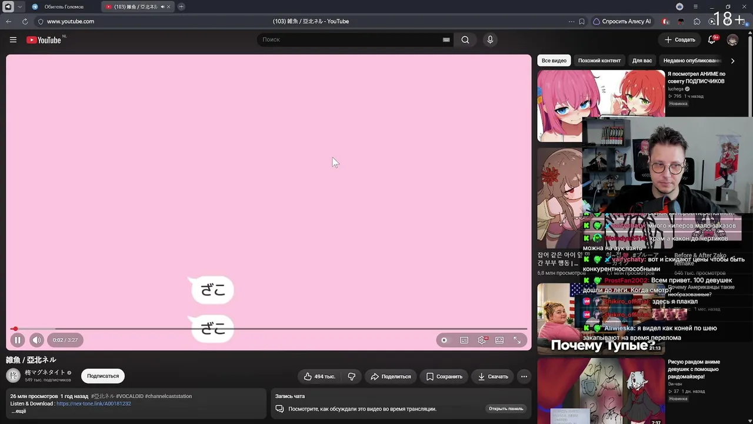Open the Рисую рандом аниме девушек video
753x424 pixels.
(x=694, y=369)
